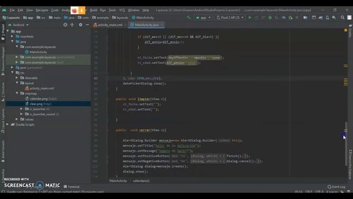The height and width of the screenshot is (199, 353).
Task: Click the user avatar icon at far right
Action: coord(349,17)
